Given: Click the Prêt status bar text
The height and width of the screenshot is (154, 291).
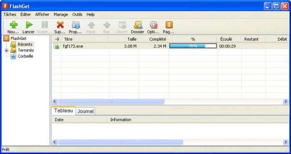Looking at the screenshot, I should pos(6,150).
